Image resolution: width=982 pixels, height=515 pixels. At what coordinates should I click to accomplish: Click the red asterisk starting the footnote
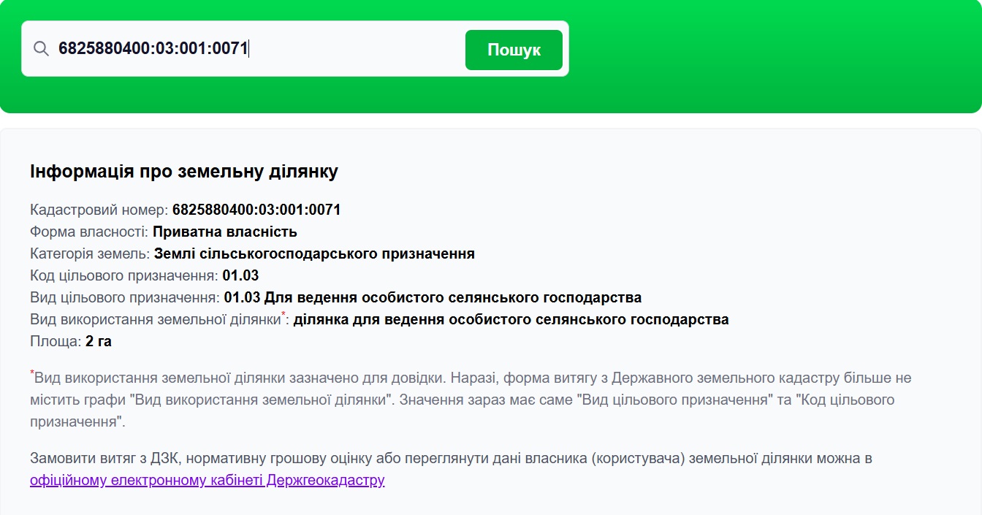(32, 374)
